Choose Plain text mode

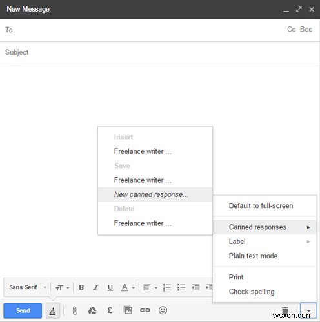coord(265,256)
